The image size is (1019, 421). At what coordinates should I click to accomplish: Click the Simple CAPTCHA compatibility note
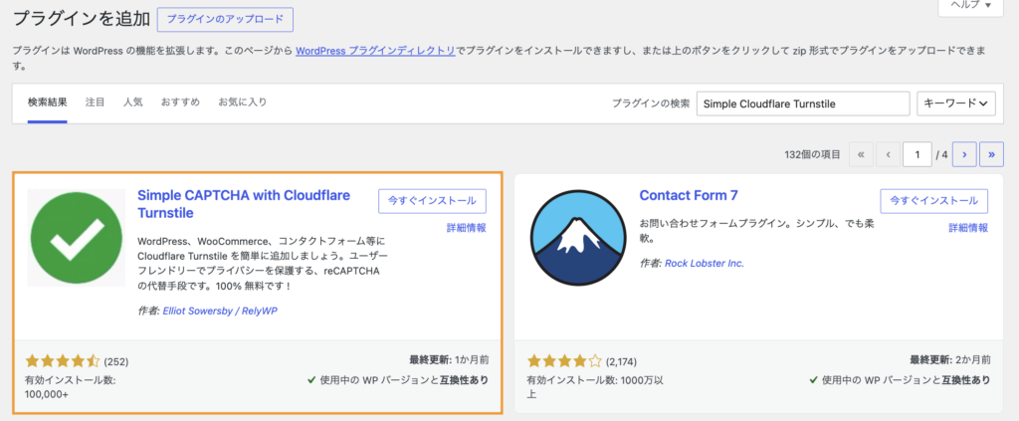click(x=398, y=380)
